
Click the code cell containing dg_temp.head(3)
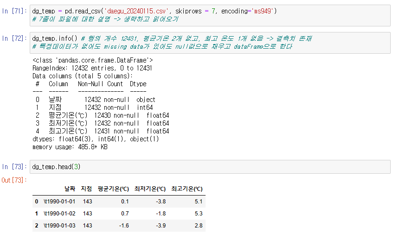pyautogui.click(x=210, y=167)
